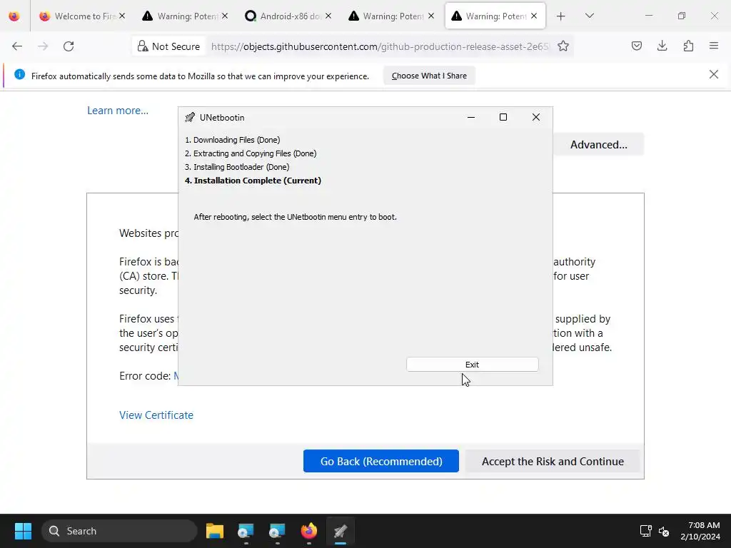Click the Not Secure lock icon
Viewport: 731px width, 548px height.
[143, 46]
